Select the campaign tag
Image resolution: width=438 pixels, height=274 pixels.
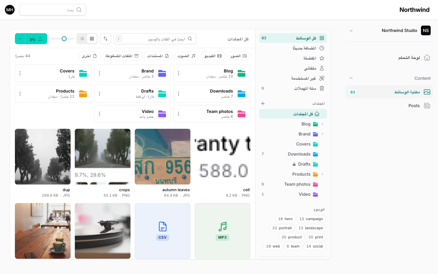coord(311,219)
